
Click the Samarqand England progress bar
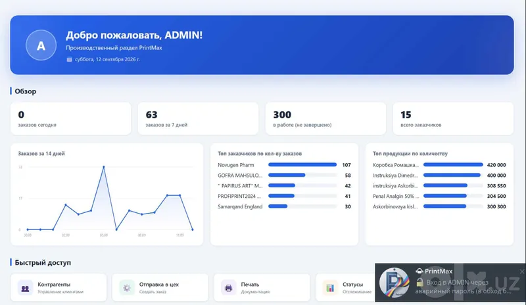pos(302,206)
